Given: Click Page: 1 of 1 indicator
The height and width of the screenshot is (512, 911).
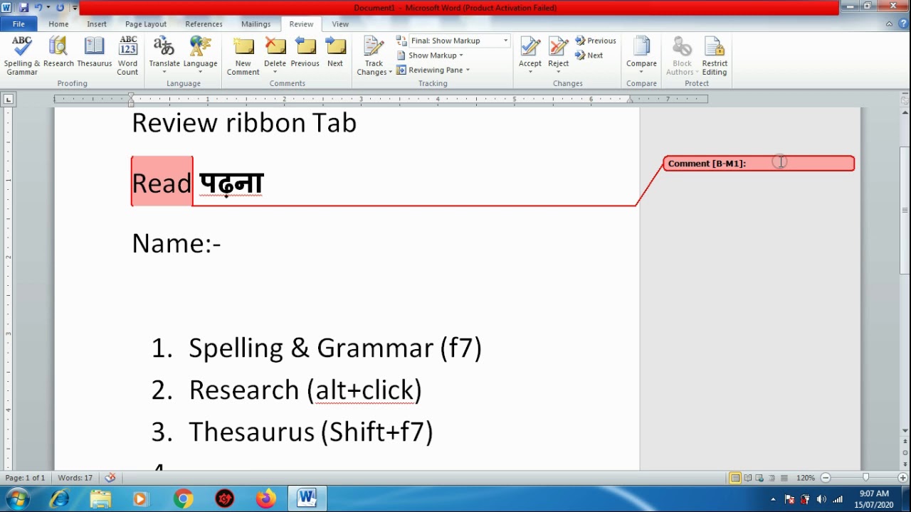Looking at the screenshot, I should point(25,478).
